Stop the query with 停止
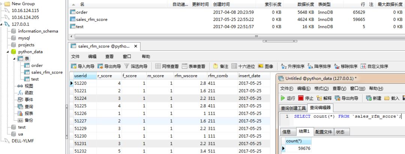 click(306, 98)
